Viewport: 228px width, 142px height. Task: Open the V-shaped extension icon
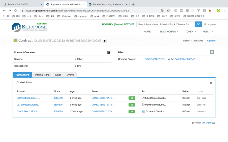[x=199, y=11]
